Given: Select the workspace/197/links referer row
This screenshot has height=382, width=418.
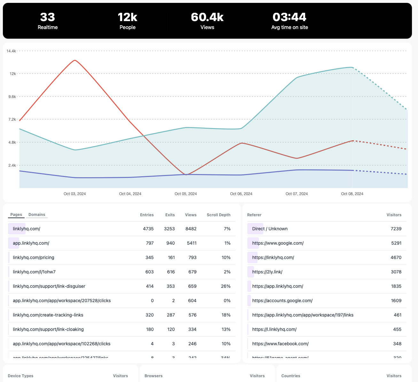Looking at the screenshot, I should [x=327, y=315].
